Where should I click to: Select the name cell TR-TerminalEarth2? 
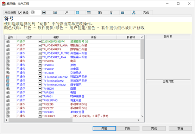[x=53, y=81]
